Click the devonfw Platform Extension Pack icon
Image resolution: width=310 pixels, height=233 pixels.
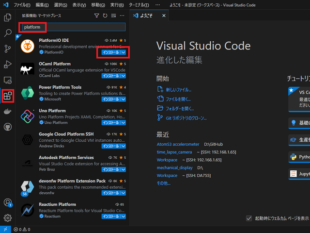point(28,186)
